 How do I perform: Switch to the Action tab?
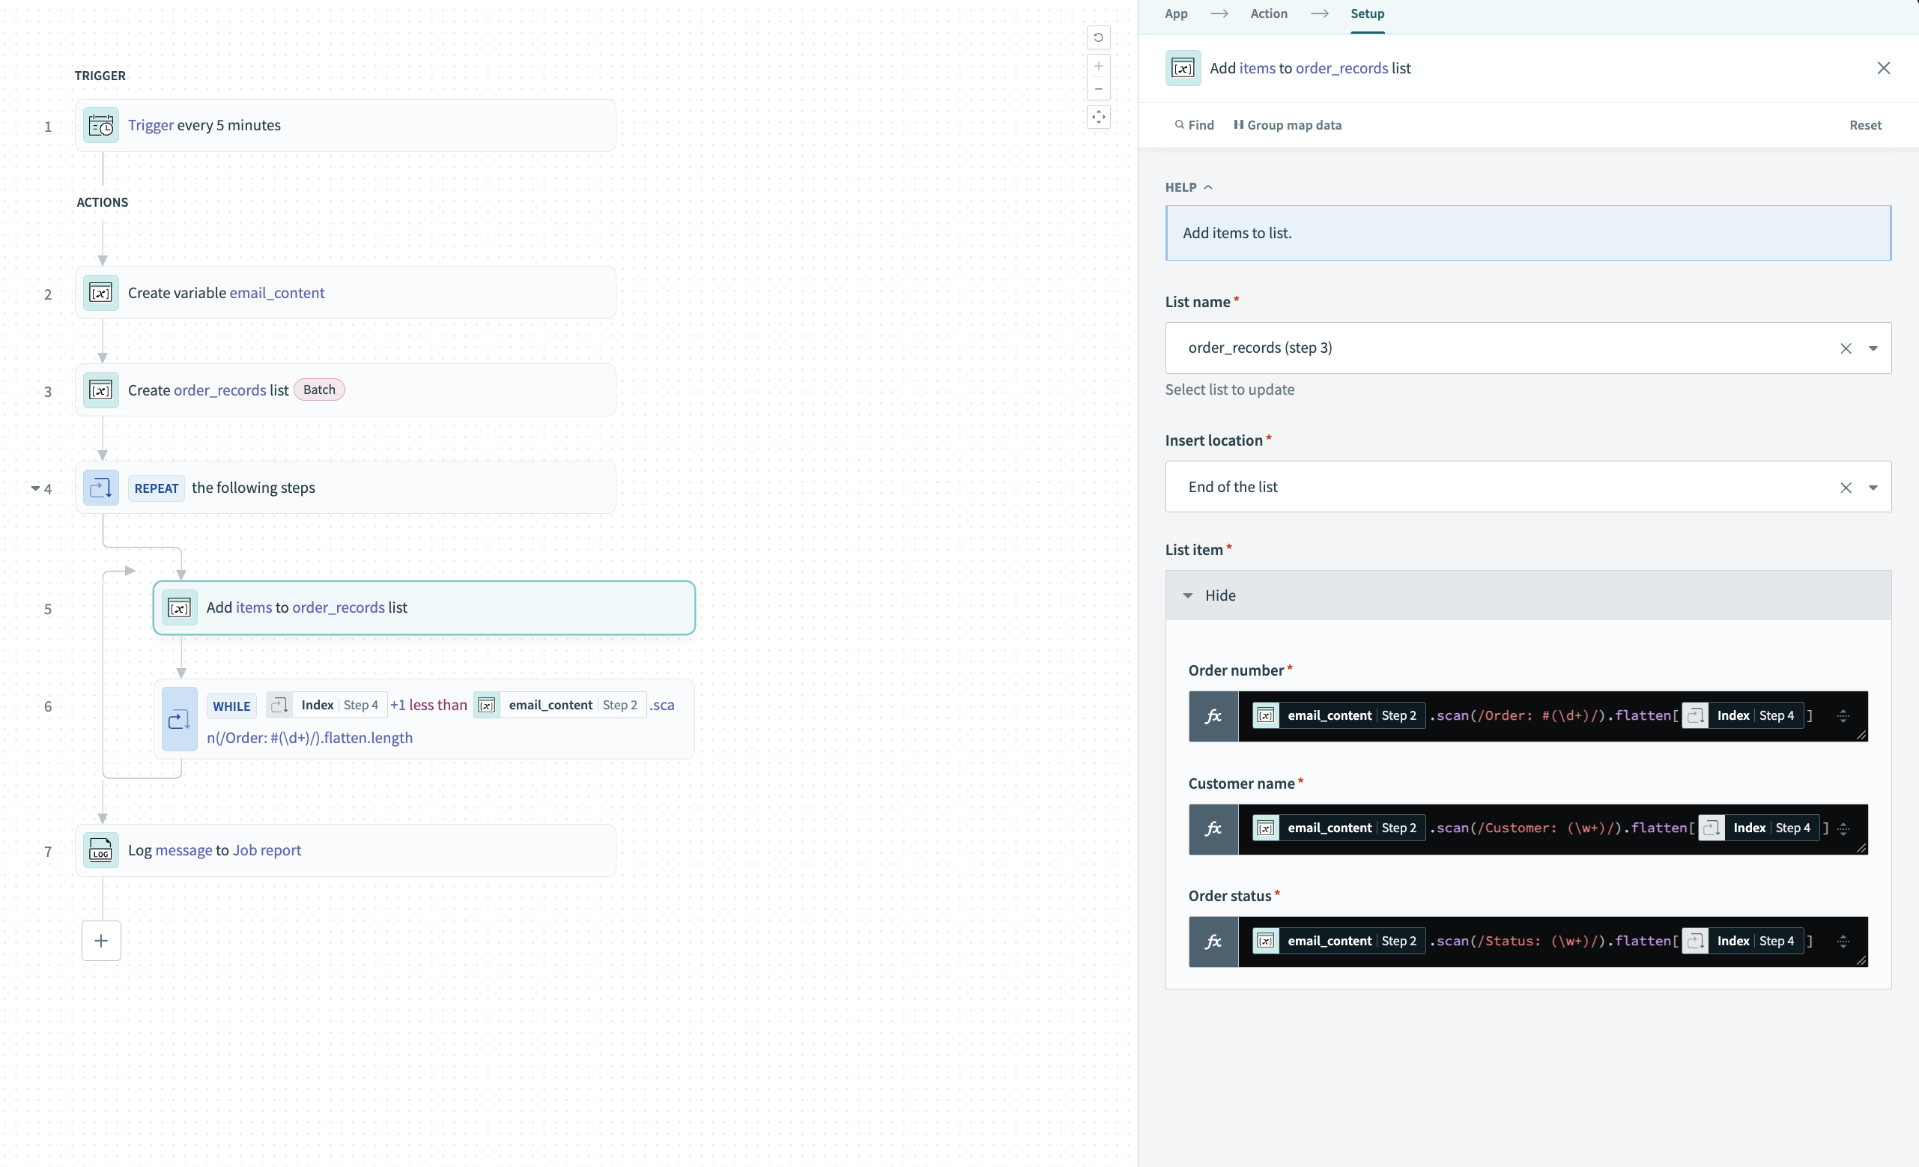coord(1269,13)
